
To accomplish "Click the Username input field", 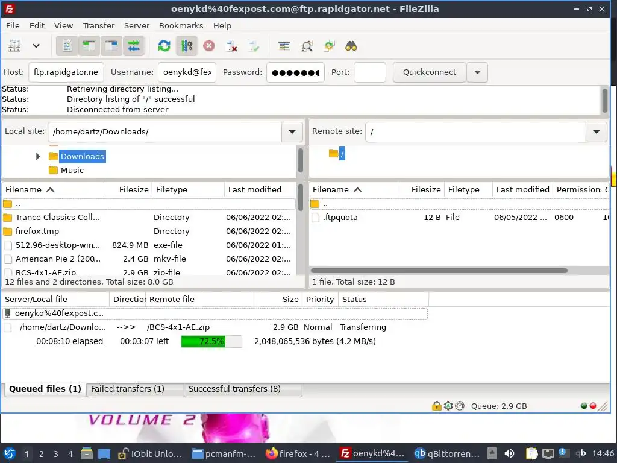I will [187, 72].
